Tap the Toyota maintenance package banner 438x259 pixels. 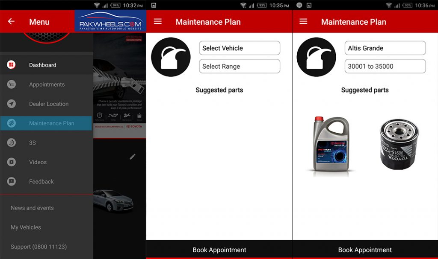[x=120, y=86]
